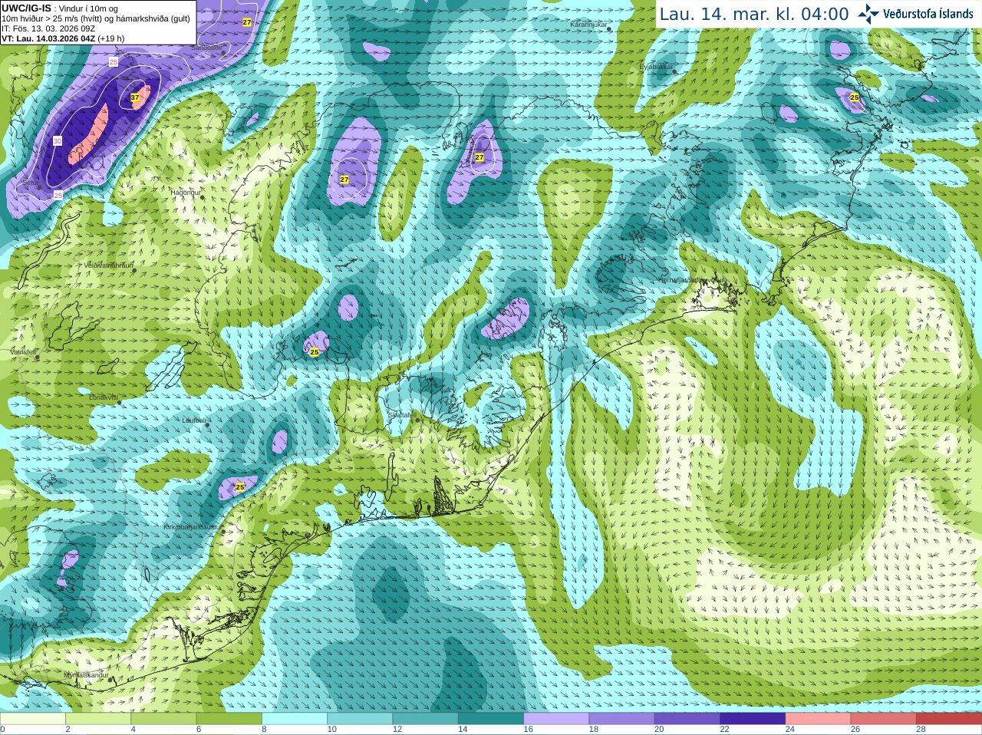Select the 24–26 m/s salmon pink swatch
Screen dimensions: 982x735
[x=818, y=719]
